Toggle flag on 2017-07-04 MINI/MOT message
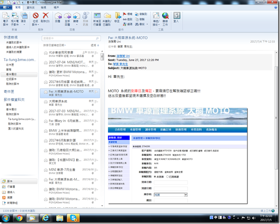Viewport: 280px width, 224px height. 96,62
